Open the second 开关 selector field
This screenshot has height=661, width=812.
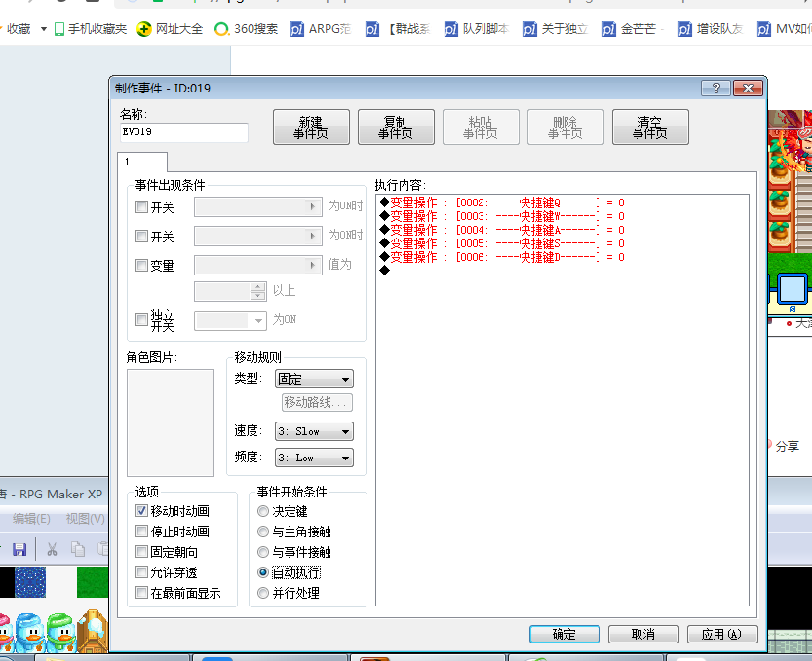click(258, 237)
